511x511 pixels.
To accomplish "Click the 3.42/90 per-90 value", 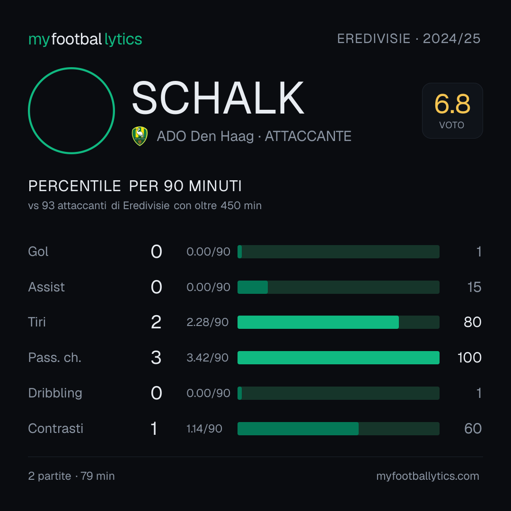I will point(207,358).
